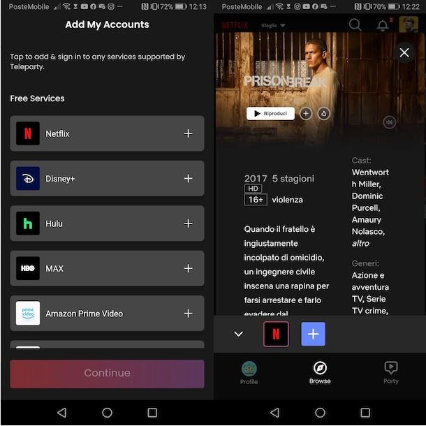
Task: Tap the 'Wentwort' cast name
Action: [x=370, y=172]
